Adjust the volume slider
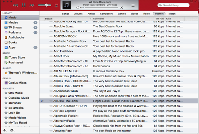 (45, 6)
